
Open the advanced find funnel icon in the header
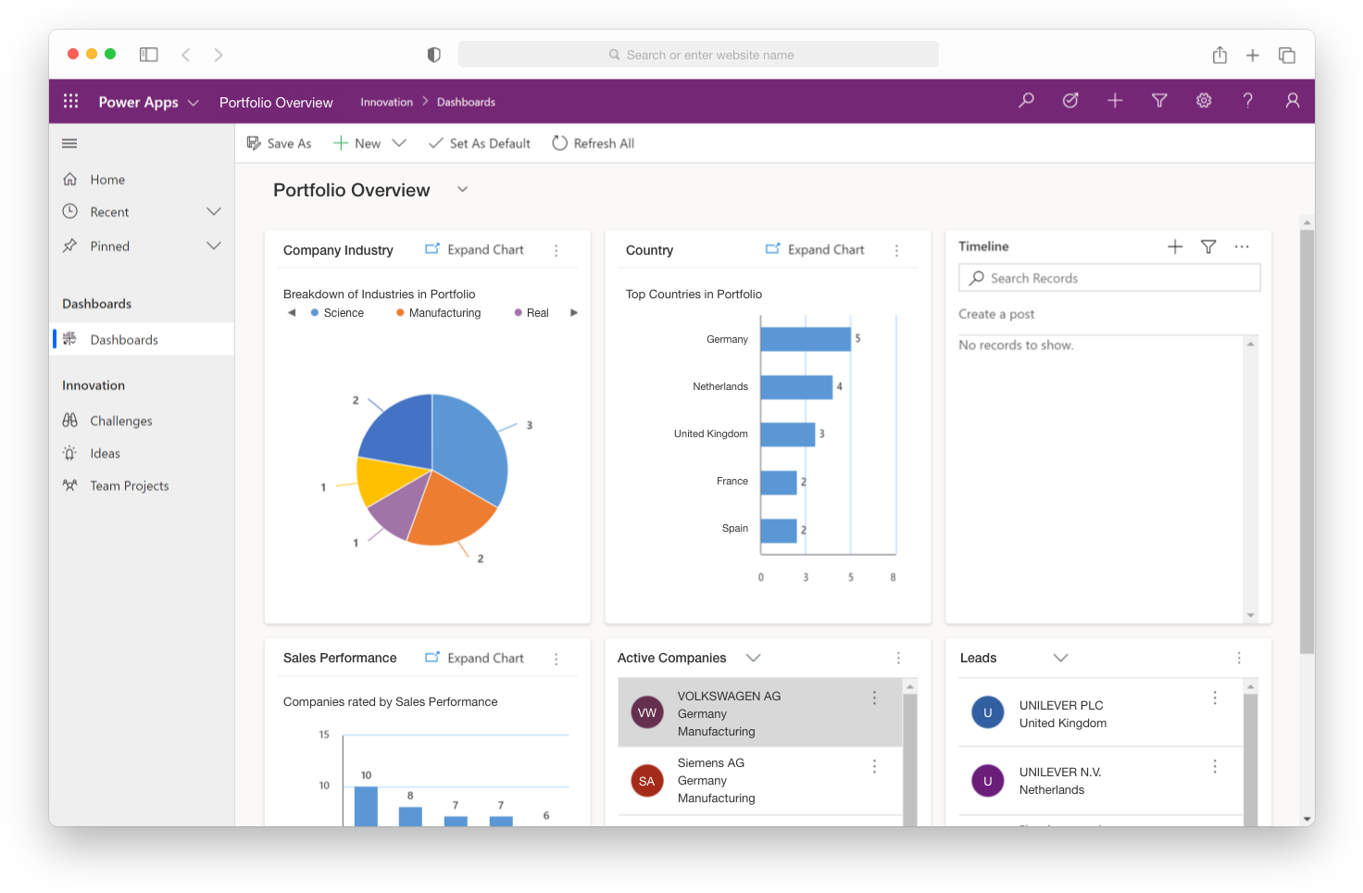point(1159,100)
